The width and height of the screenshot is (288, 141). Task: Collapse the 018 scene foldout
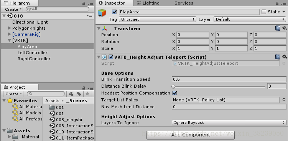point(4,16)
